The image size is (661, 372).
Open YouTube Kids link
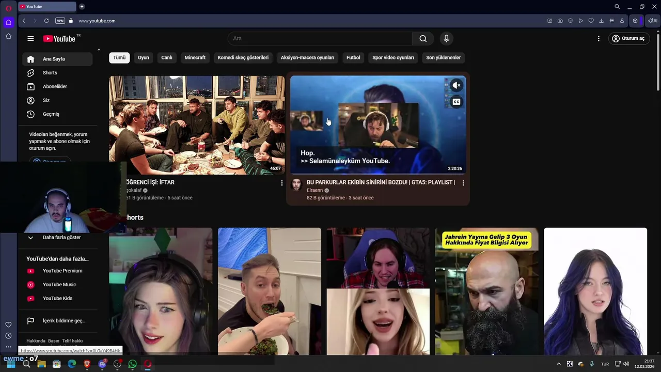click(x=57, y=299)
